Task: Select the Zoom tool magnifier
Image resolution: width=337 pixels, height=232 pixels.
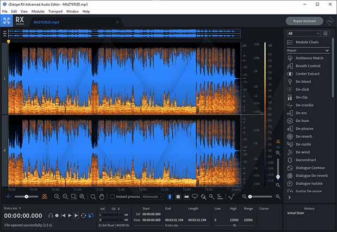Action: point(93,197)
